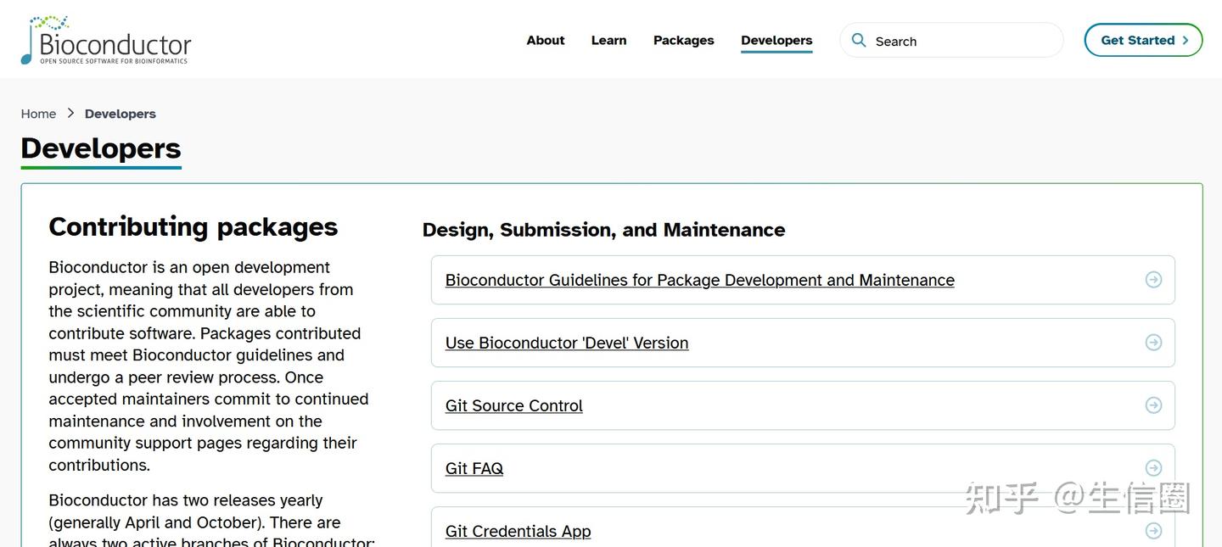Open the Git FAQ page
Image resolution: width=1222 pixels, height=547 pixels.
click(x=474, y=467)
